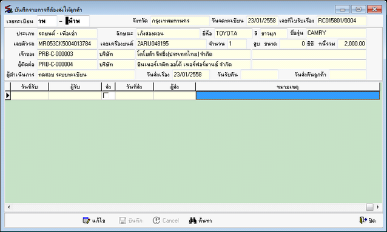Click empty ผู้ส่ง cell in first row
Image resolution: width=387 pixels, height=232 pixels.
pos(175,96)
